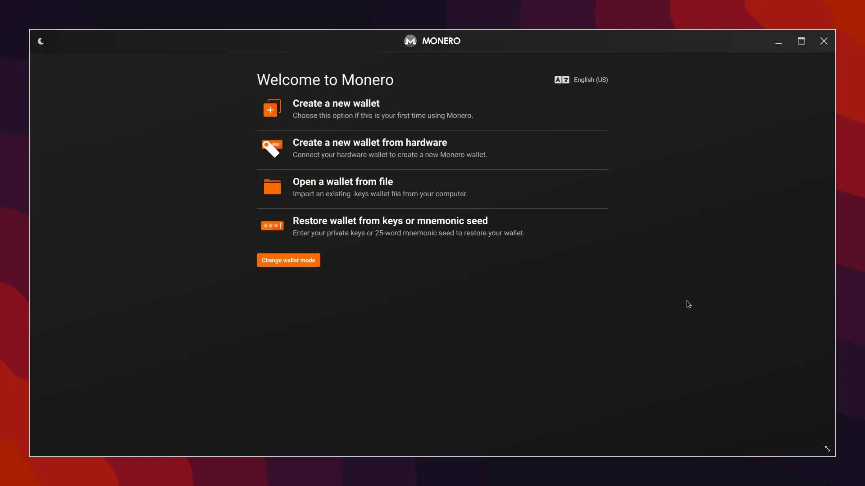This screenshot has height=486, width=865.
Task: Open English (US) language selector
Action: [591, 80]
